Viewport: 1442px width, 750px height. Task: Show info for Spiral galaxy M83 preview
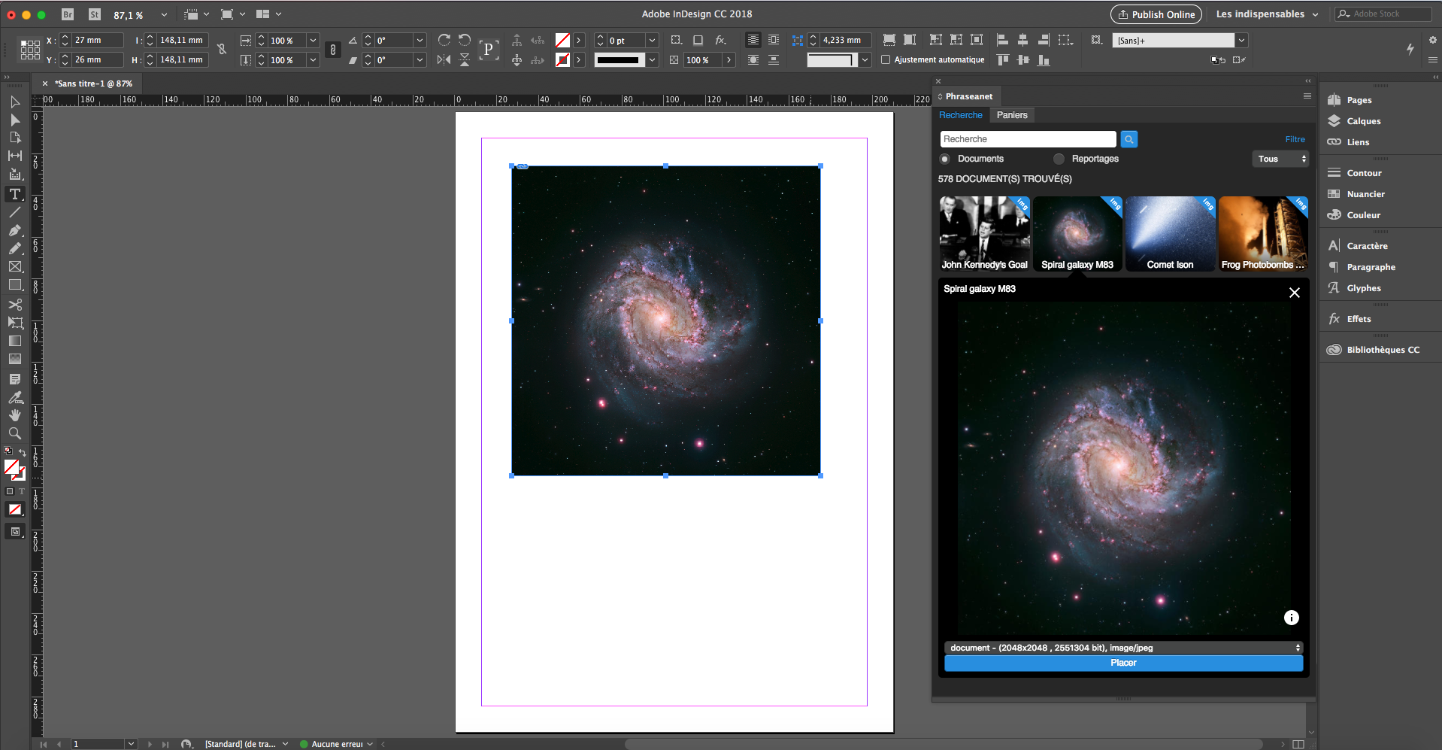(x=1291, y=618)
